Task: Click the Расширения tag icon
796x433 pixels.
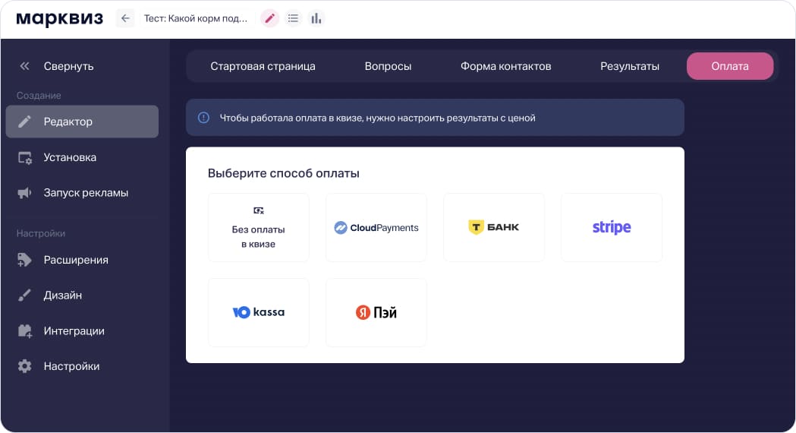Action: 24,260
